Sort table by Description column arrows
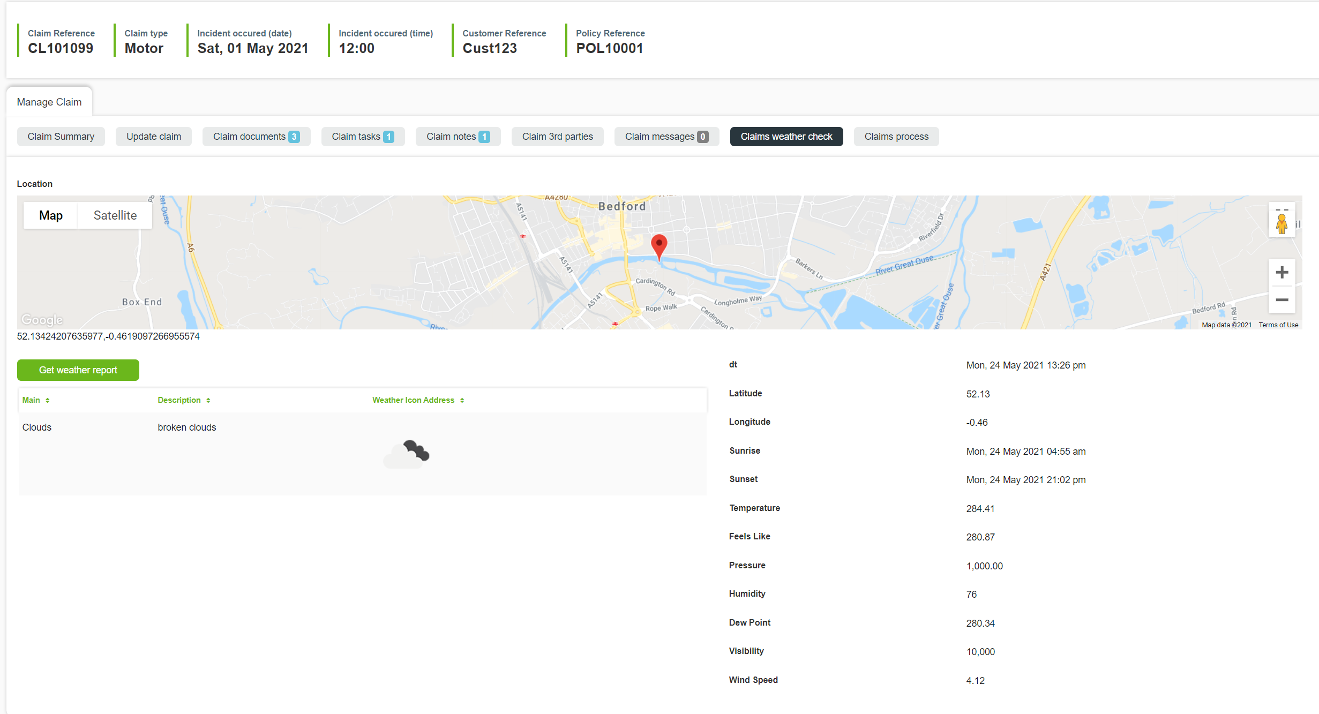Screen dimensions: 1319x714 click(208, 401)
